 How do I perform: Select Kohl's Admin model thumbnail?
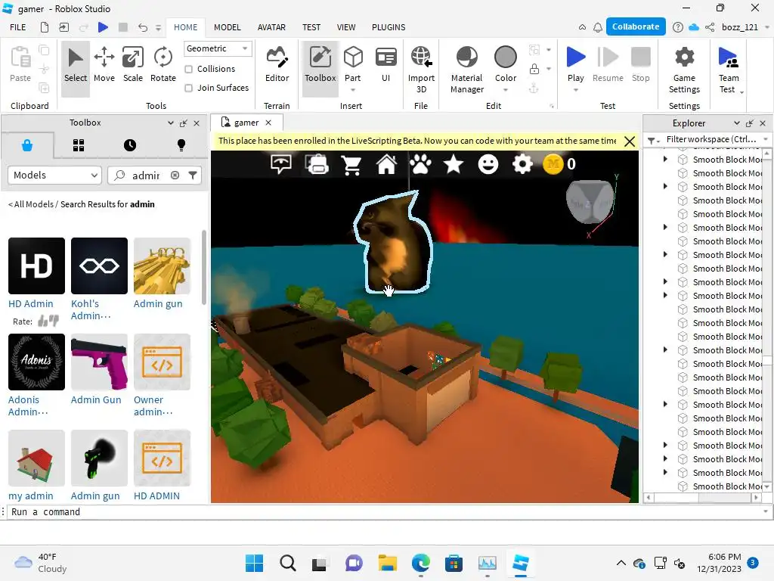[99, 266]
